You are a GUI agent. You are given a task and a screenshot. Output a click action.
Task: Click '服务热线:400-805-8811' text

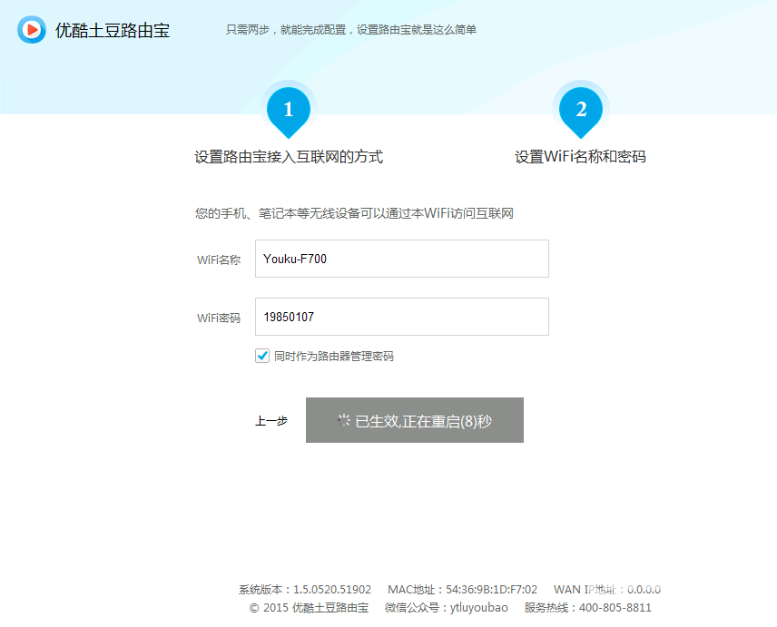[x=587, y=608]
